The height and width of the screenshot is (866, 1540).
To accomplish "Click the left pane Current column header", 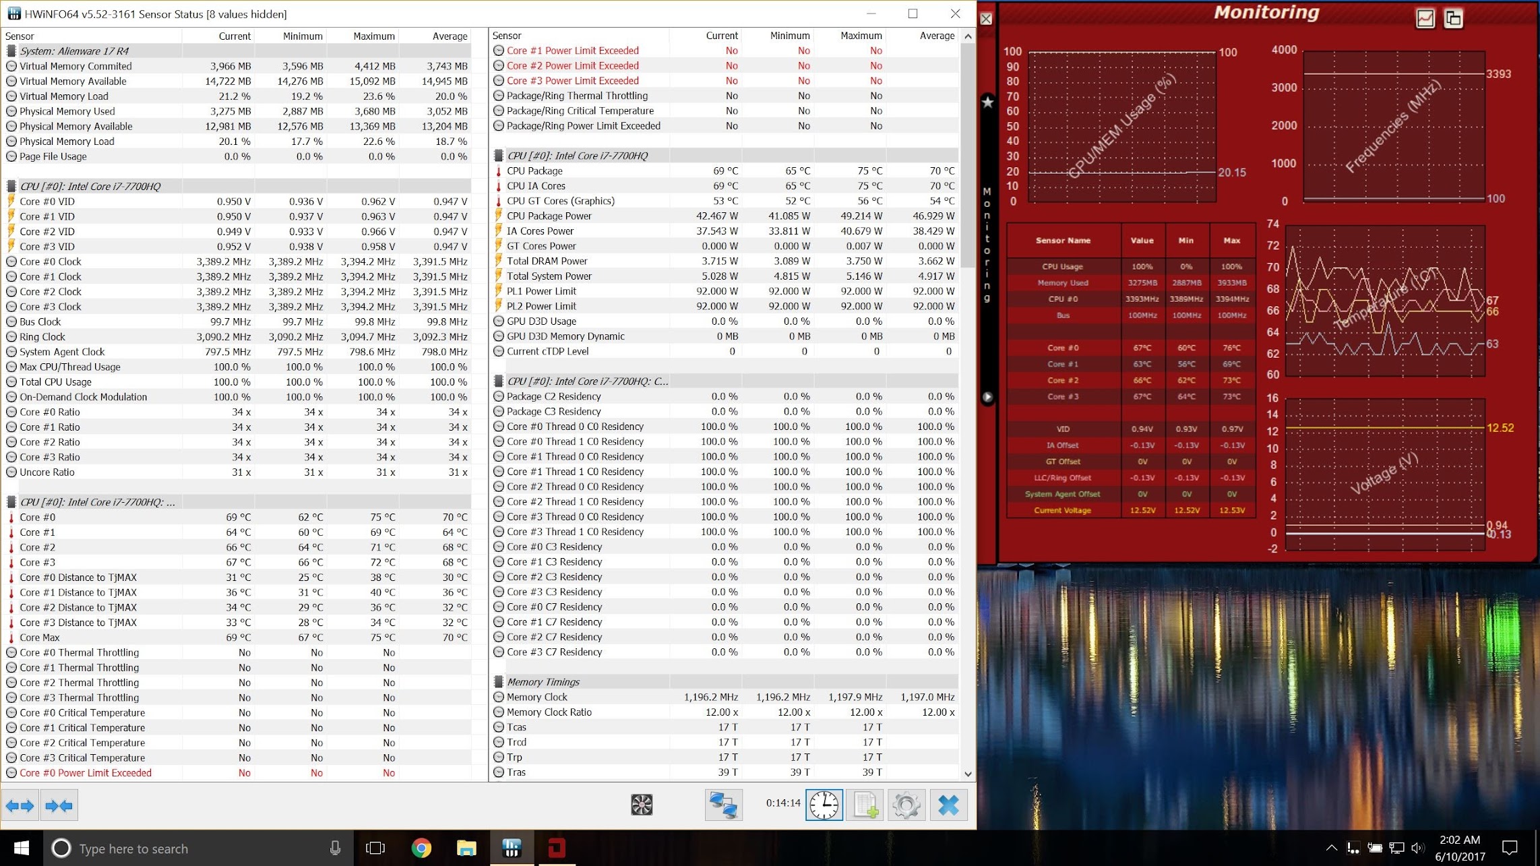I will click(218, 36).
